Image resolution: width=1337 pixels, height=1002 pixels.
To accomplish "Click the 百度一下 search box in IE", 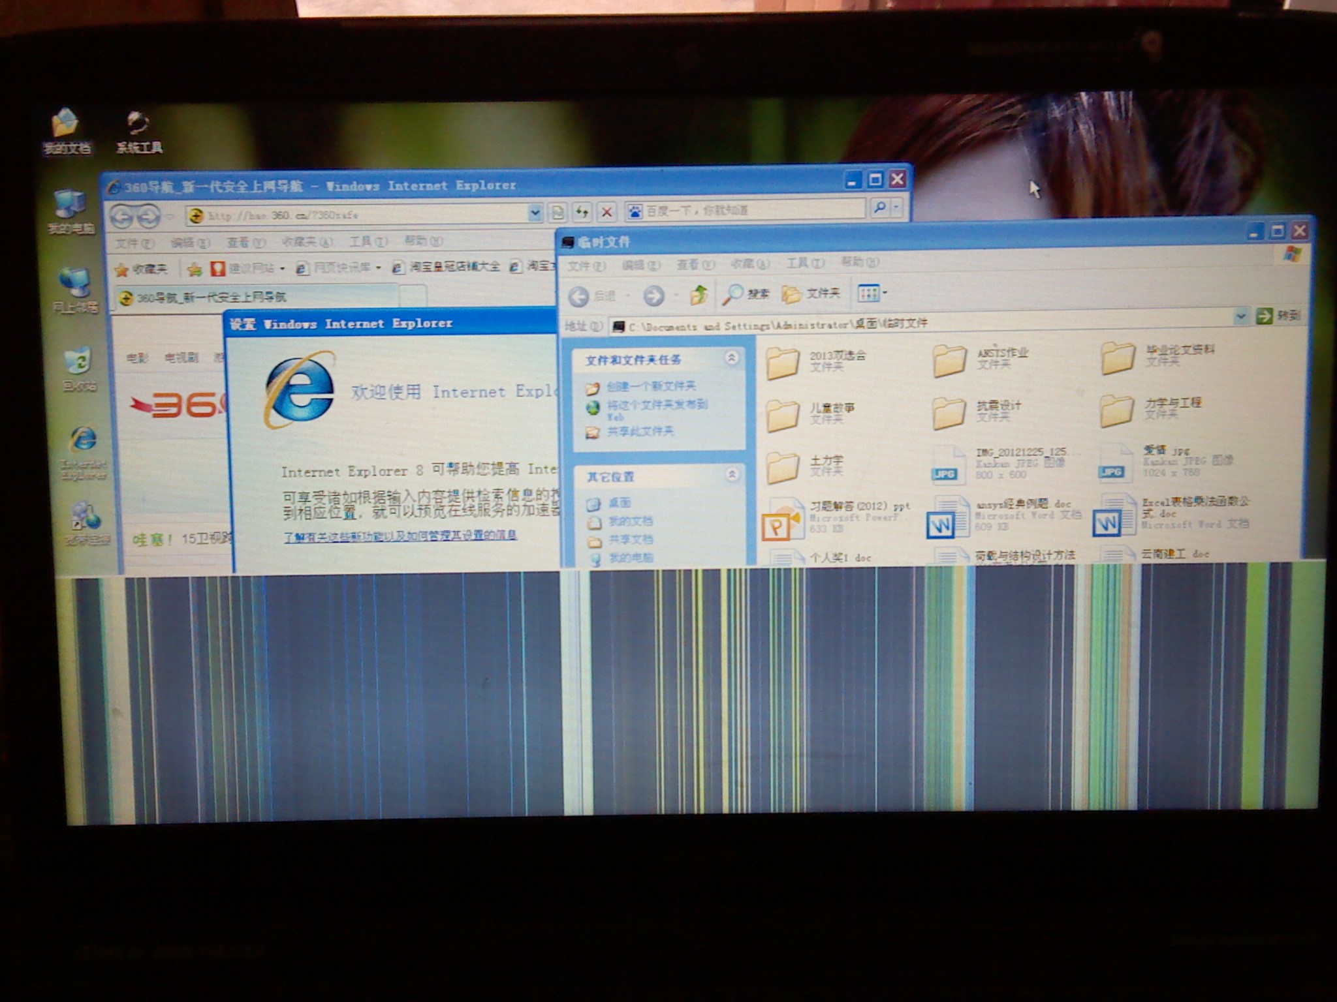I will tap(746, 210).
